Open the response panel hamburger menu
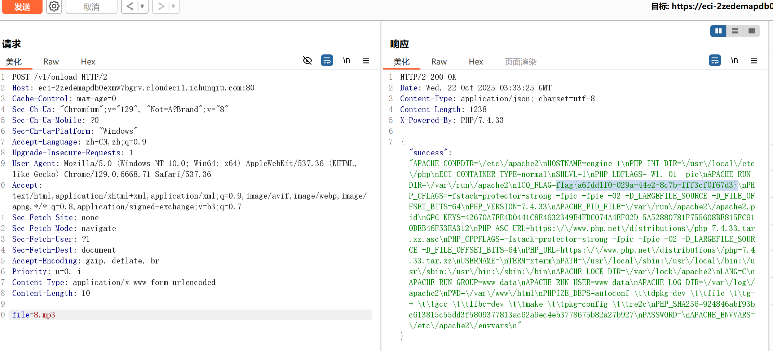The height and width of the screenshot is (351, 773). [754, 61]
